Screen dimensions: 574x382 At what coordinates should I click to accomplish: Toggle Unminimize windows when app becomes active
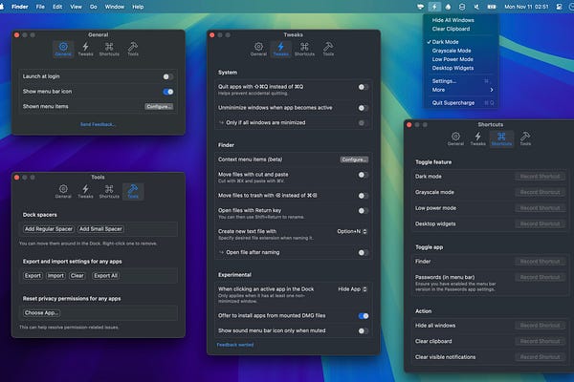pyautogui.click(x=364, y=108)
